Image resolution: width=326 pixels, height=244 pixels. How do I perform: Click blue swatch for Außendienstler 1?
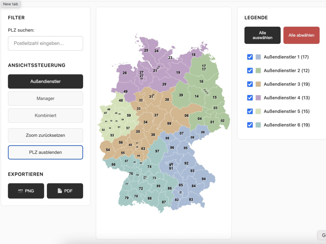tap(258, 57)
